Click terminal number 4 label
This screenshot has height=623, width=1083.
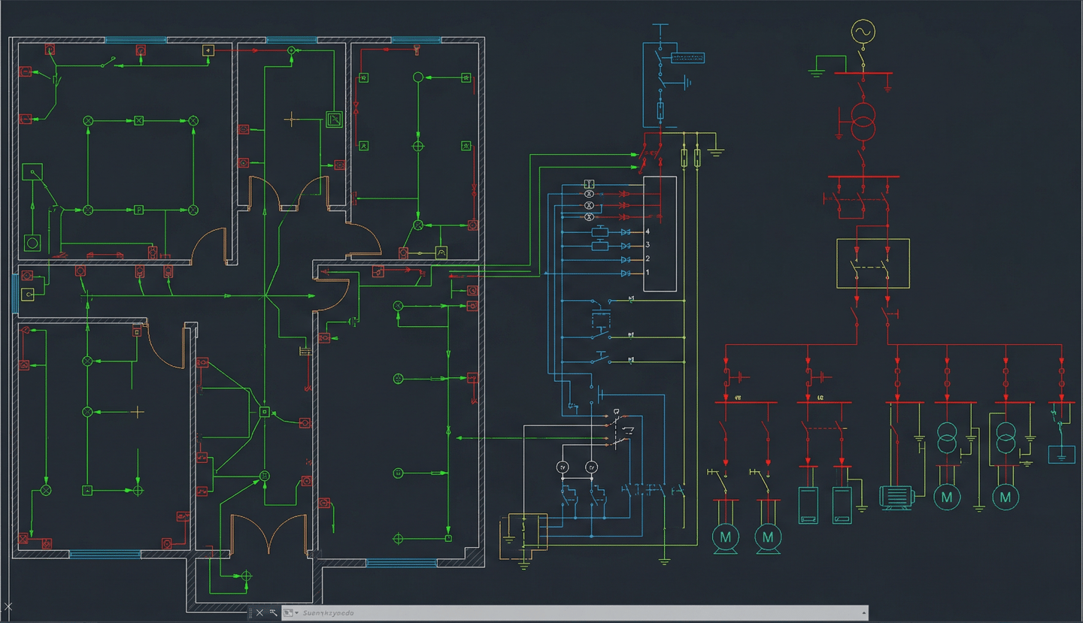647,231
